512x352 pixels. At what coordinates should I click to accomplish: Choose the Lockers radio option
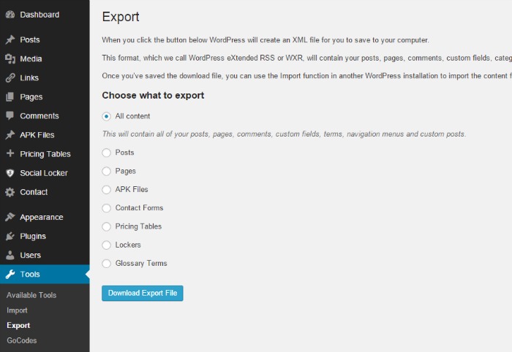[107, 245]
